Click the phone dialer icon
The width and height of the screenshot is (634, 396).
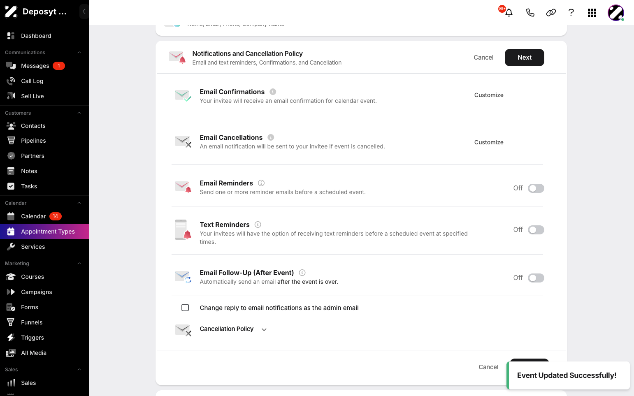(x=530, y=13)
